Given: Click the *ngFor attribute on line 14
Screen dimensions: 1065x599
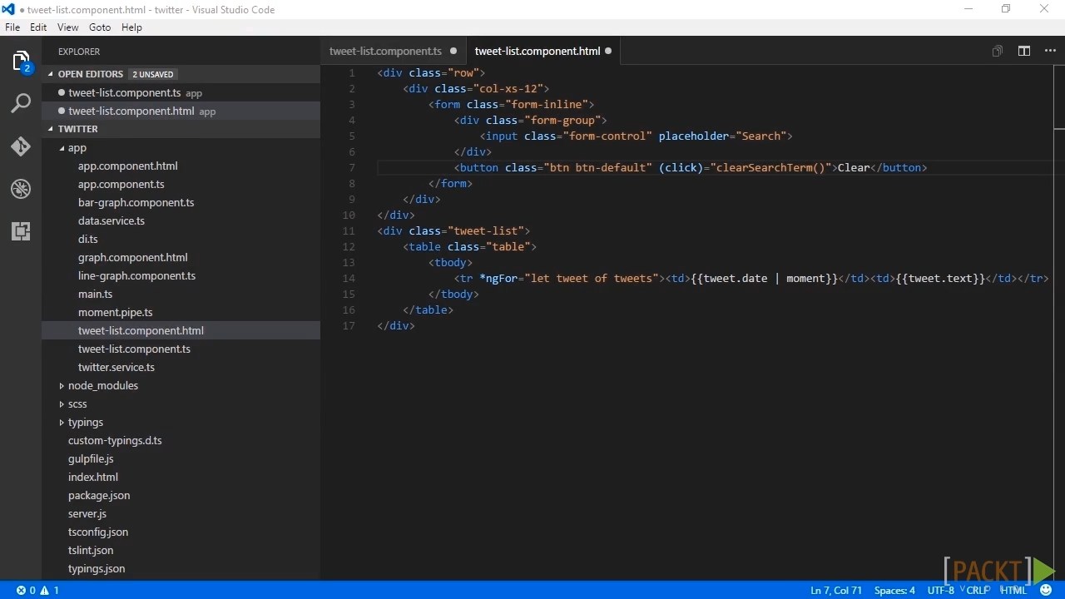Looking at the screenshot, I should (x=498, y=278).
